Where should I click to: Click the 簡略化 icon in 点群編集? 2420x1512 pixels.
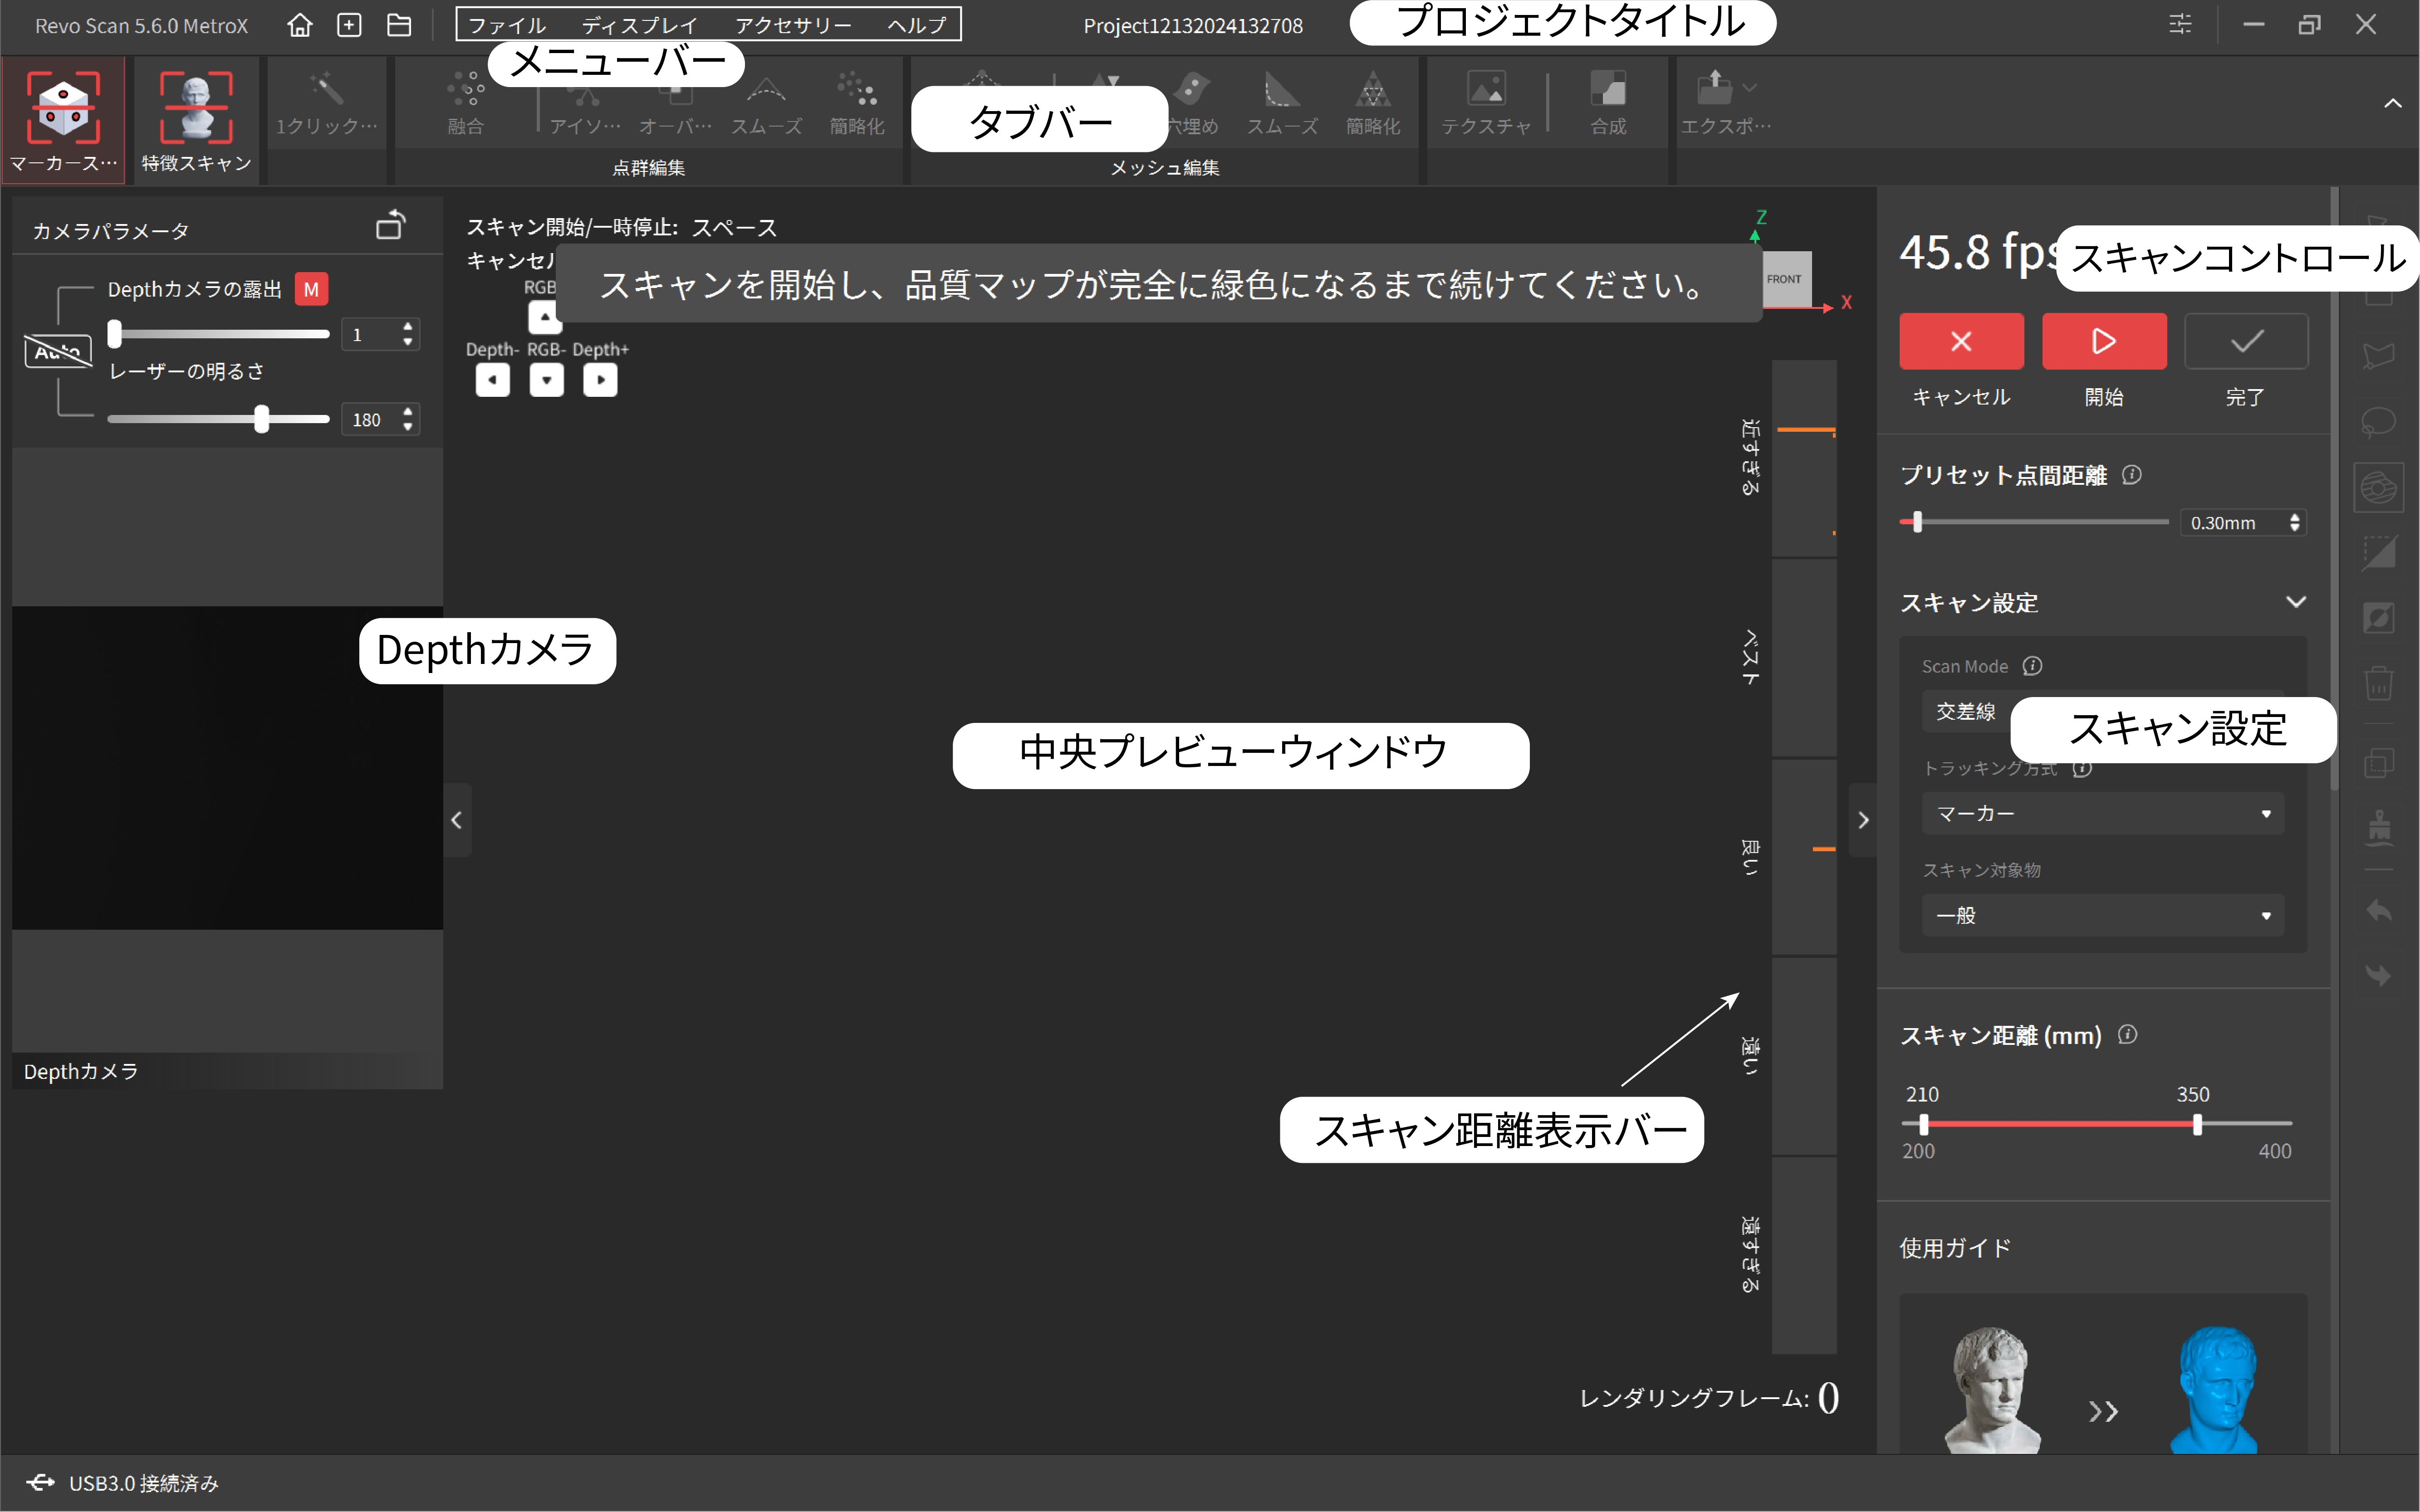(857, 89)
